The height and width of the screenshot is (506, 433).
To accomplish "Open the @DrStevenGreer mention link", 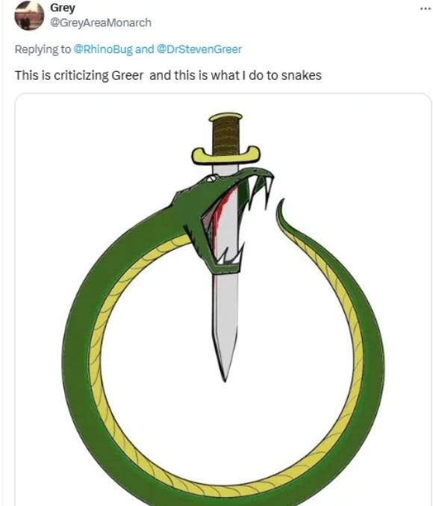I will pyautogui.click(x=199, y=49).
